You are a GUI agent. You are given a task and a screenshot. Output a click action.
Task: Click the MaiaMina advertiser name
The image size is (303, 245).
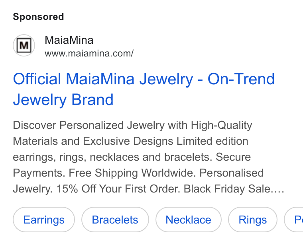point(69,40)
